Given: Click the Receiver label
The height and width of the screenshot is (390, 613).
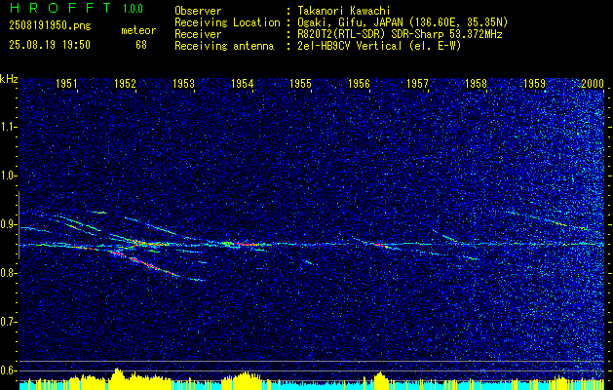Looking at the screenshot, I should [x=198, y=34].
